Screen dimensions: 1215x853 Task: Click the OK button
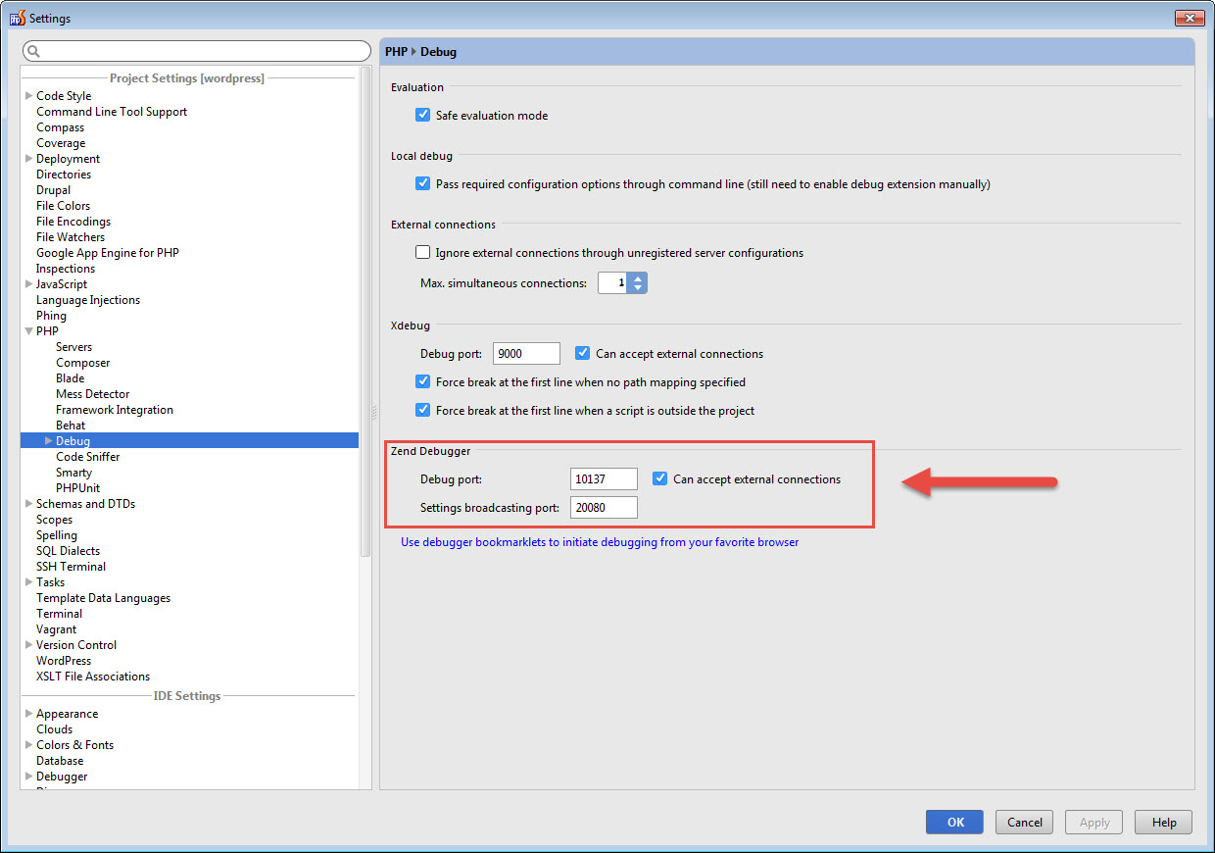[x=954, y=823]
